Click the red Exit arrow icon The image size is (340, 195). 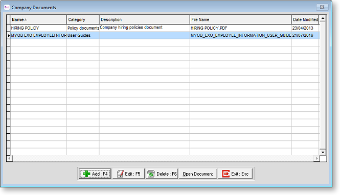click(225, 174)
